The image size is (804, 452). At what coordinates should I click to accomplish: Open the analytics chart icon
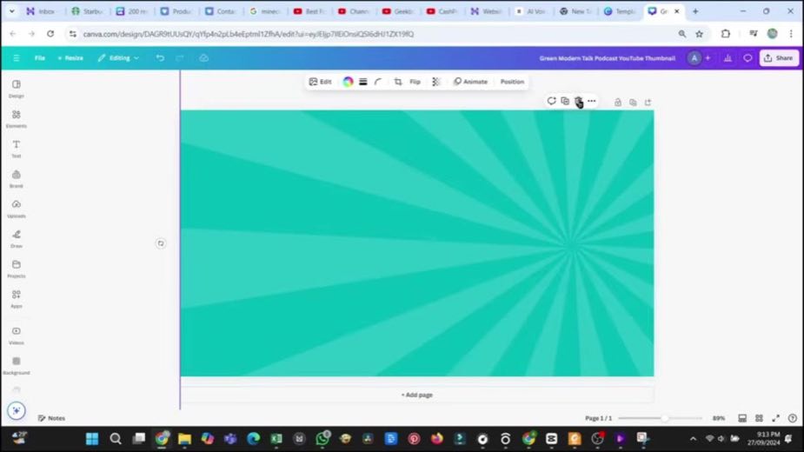pos(728,58)
